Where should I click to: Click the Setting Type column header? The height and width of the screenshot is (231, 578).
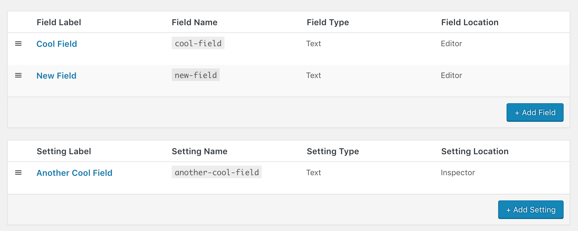333,151
